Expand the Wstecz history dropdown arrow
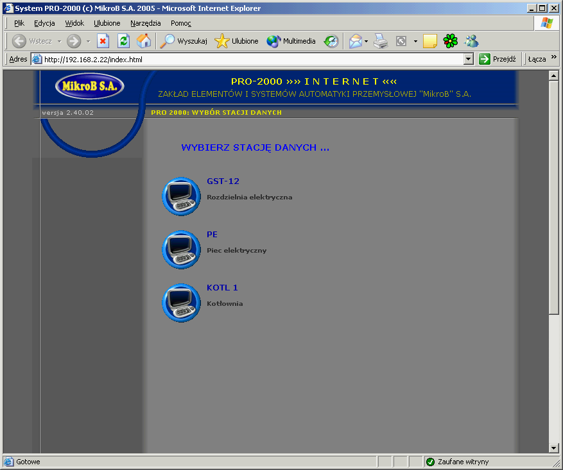Screen dimensions: 563x470 tap(60, 41)
